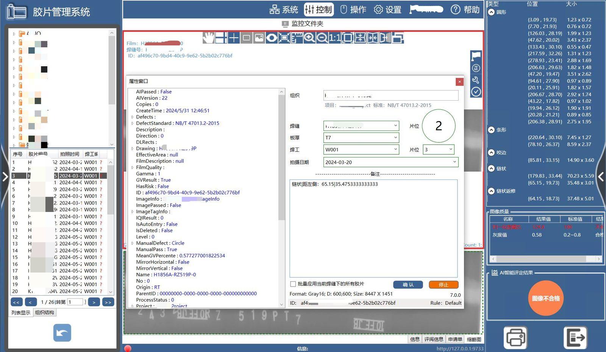The image size is (606, 352).
Task: Go to last page with >> button
Action: (x=108, y=302)
